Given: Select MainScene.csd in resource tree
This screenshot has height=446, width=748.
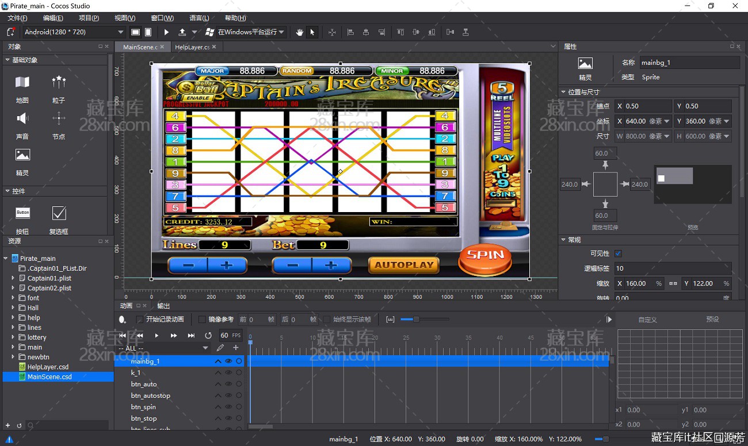Looking at the screenshot, I should 49,376.
